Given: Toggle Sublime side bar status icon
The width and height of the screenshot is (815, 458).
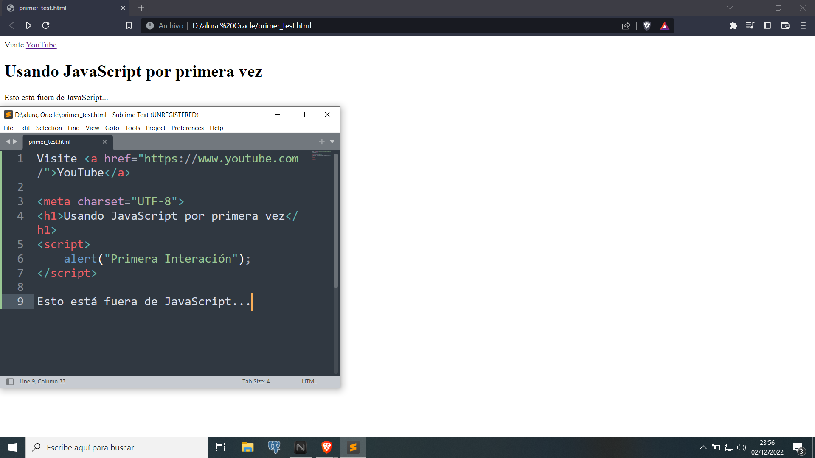Looking at the screenshot, I should 10,382.
